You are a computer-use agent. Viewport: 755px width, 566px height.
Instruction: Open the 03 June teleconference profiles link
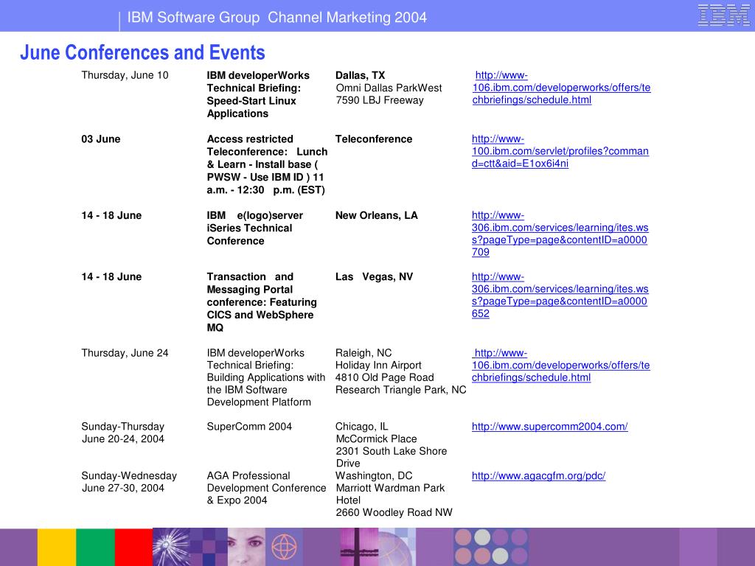560,151
